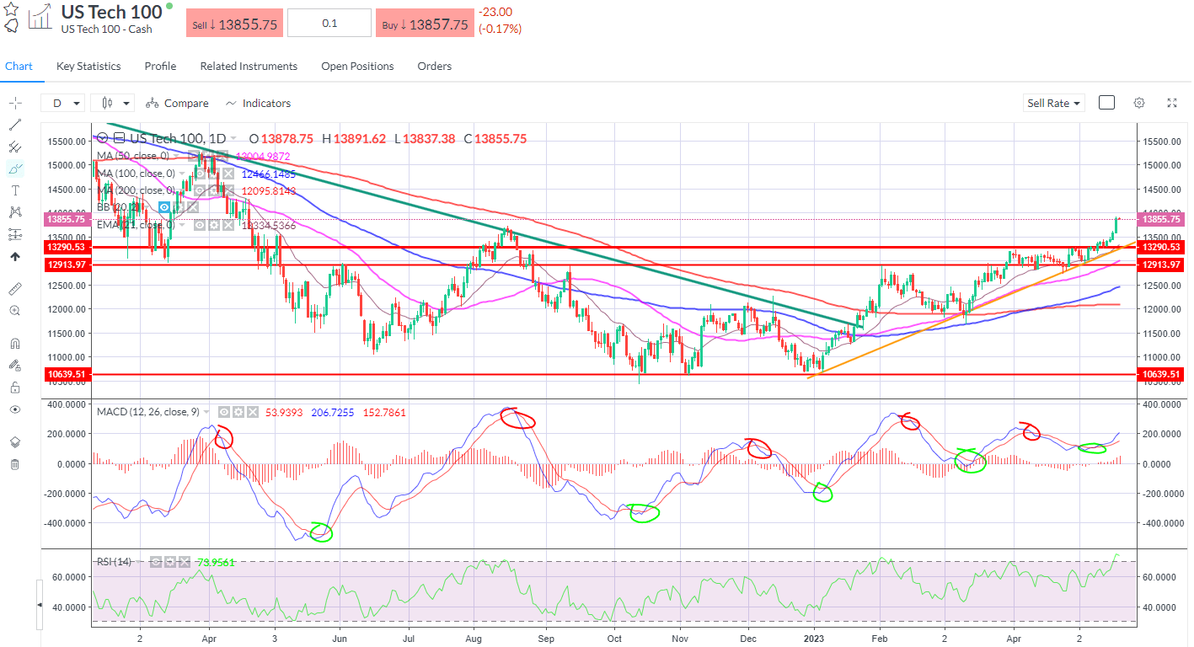Open settings for MA (100, close, 0)
The image size is (1194, 647).
pyautogui.click(x=213, y=174)
